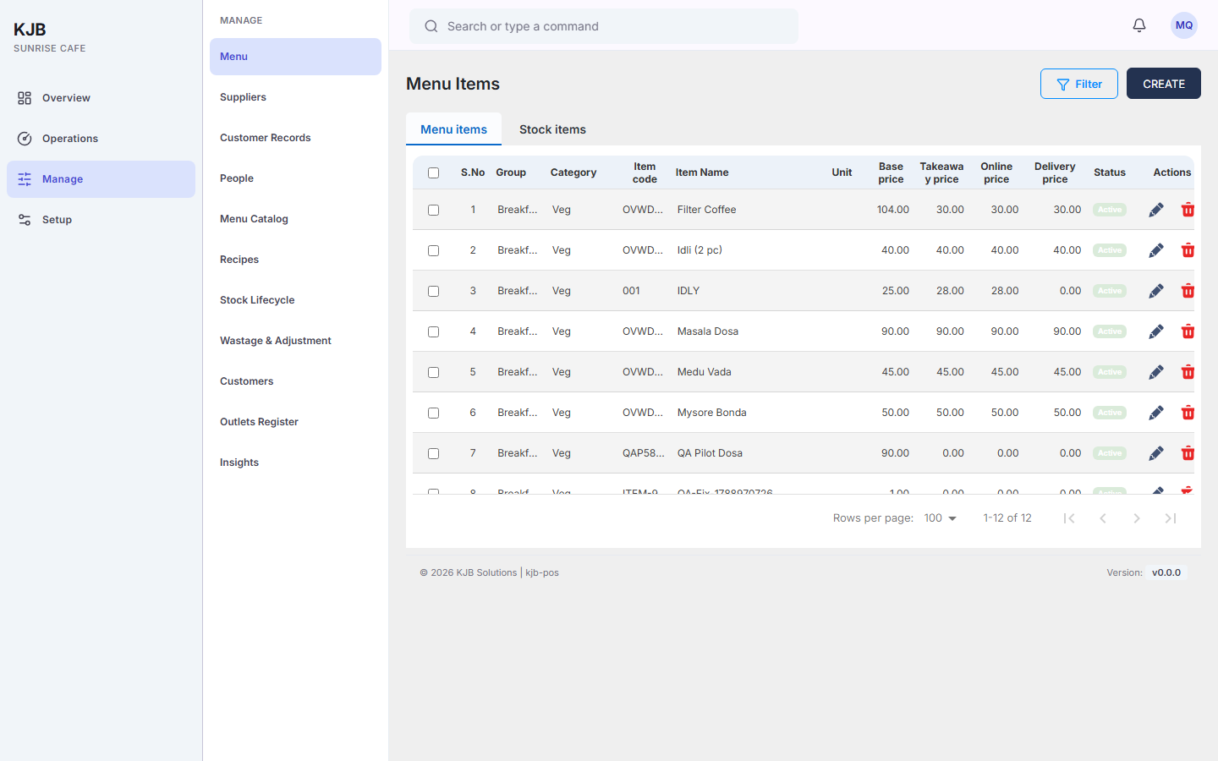Open Insights in the Manage menu
The image size is (1218, 761).
pos(295,463)
